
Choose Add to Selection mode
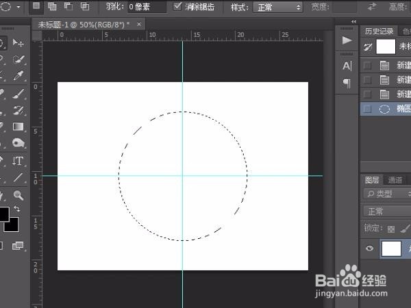point(52,7)
